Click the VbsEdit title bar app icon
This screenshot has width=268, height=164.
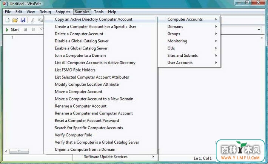click(x=5, y=3)
